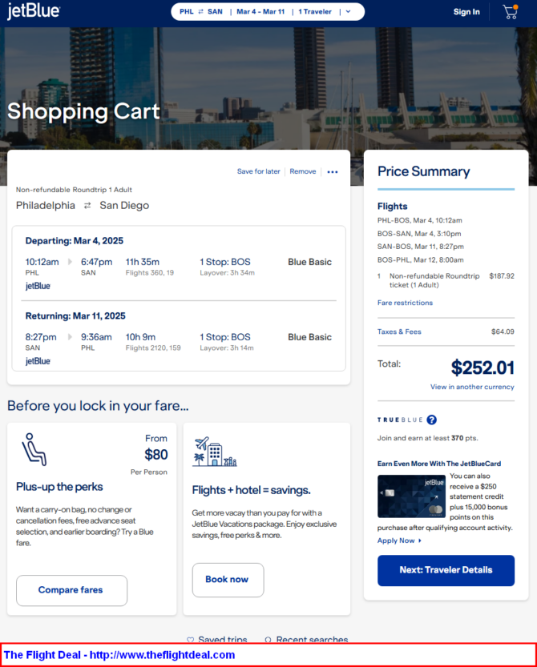Click View in another currency link

[472, 387]
